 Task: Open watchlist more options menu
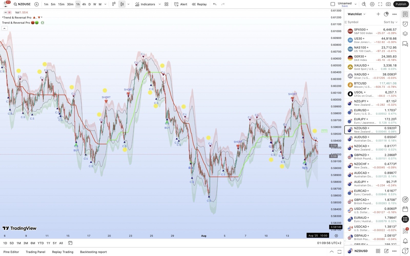pyautogui.click(x=394, y=14)
